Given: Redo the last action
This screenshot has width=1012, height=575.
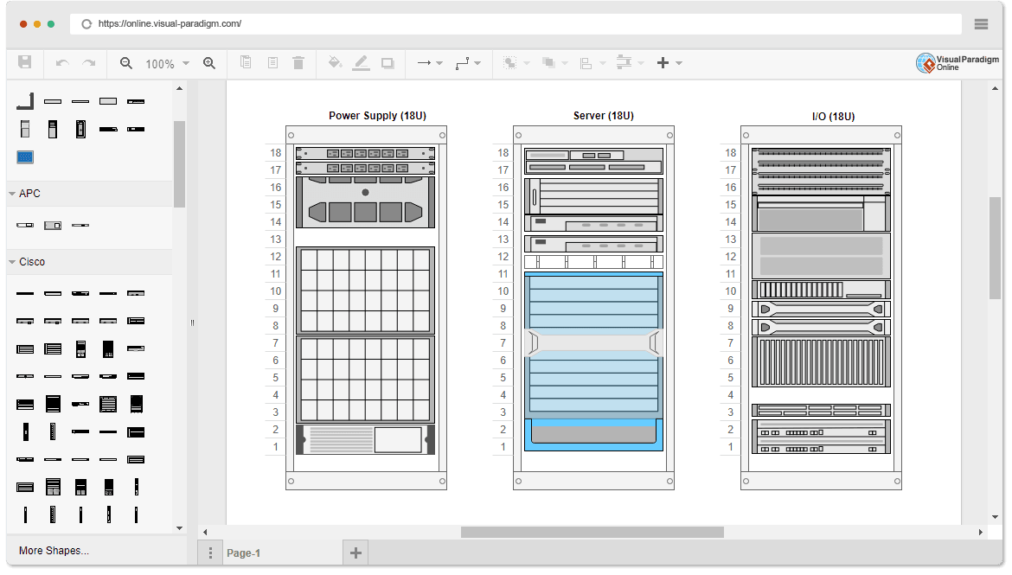Looking at the screenshot, I should coord(87,62).
